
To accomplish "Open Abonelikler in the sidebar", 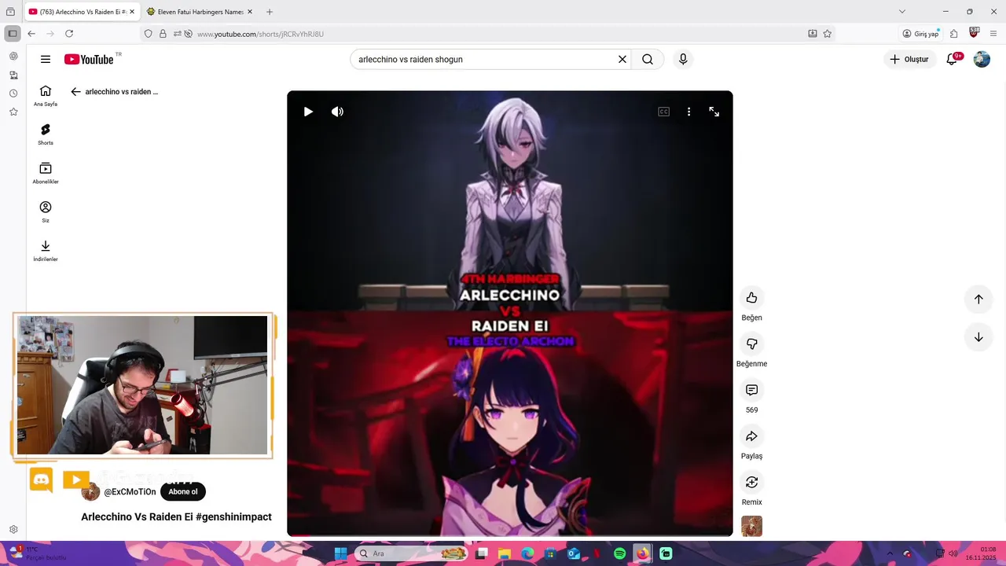I will point(46,173).
